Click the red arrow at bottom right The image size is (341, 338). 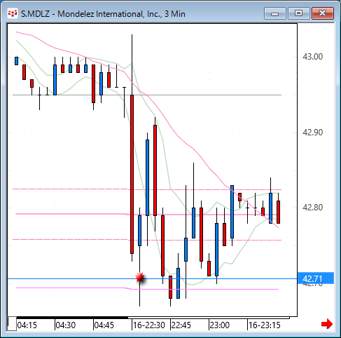coord(327,324)
